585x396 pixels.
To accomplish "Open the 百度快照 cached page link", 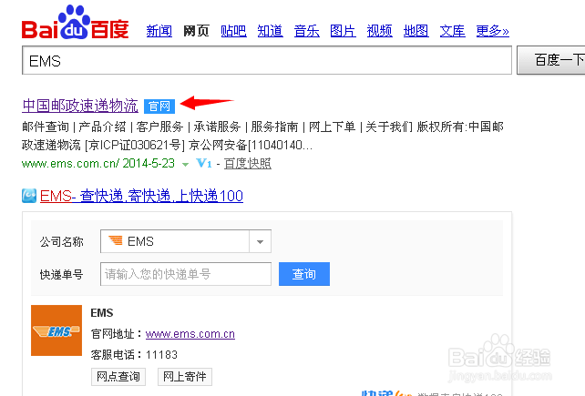I will pos(248,164).
